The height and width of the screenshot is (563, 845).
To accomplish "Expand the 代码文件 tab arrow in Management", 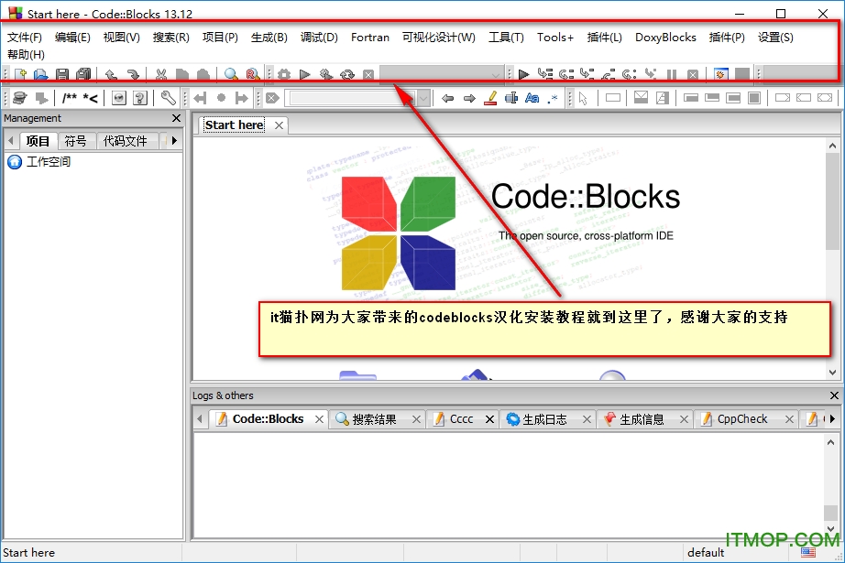I will click(x=172, y=140).
